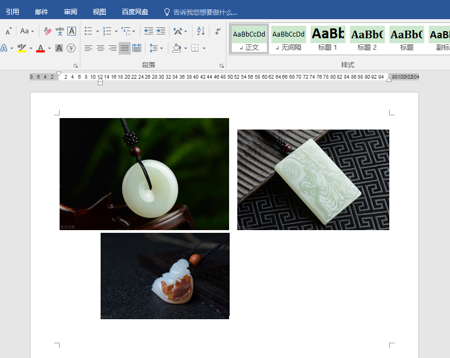The width and height of the screenshot is (450, 358).
Task: Select the rectangular carved jade image
Action: point(313,180)
